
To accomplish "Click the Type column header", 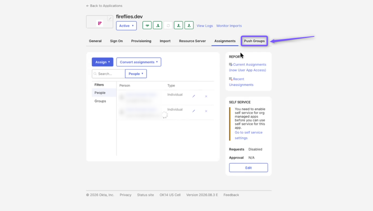I will pyautogui.click(x=171, y=85).
